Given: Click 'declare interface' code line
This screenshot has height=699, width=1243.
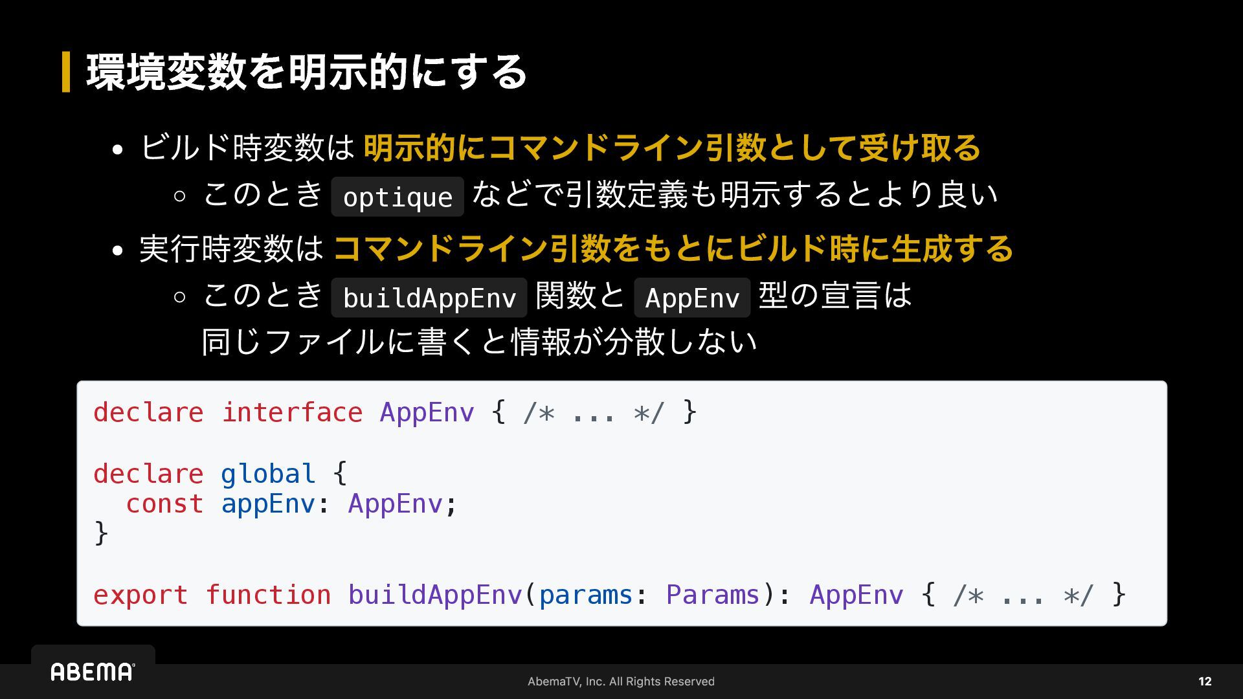Looking at the screenshot, I should (395, 412).
